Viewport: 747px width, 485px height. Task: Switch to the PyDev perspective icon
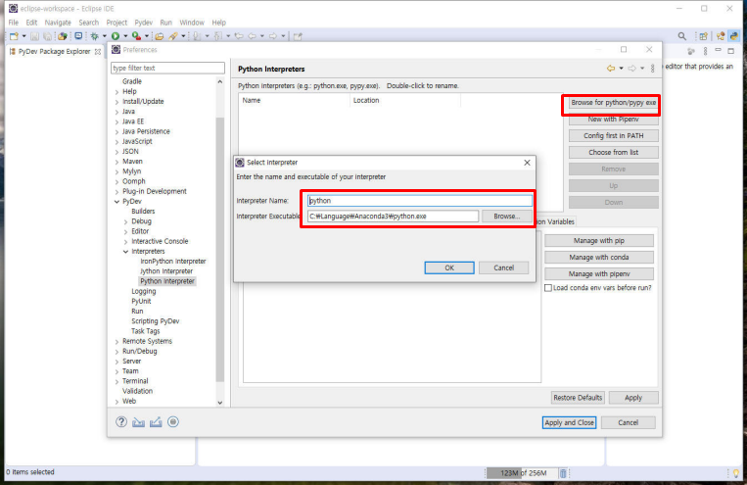734,36
